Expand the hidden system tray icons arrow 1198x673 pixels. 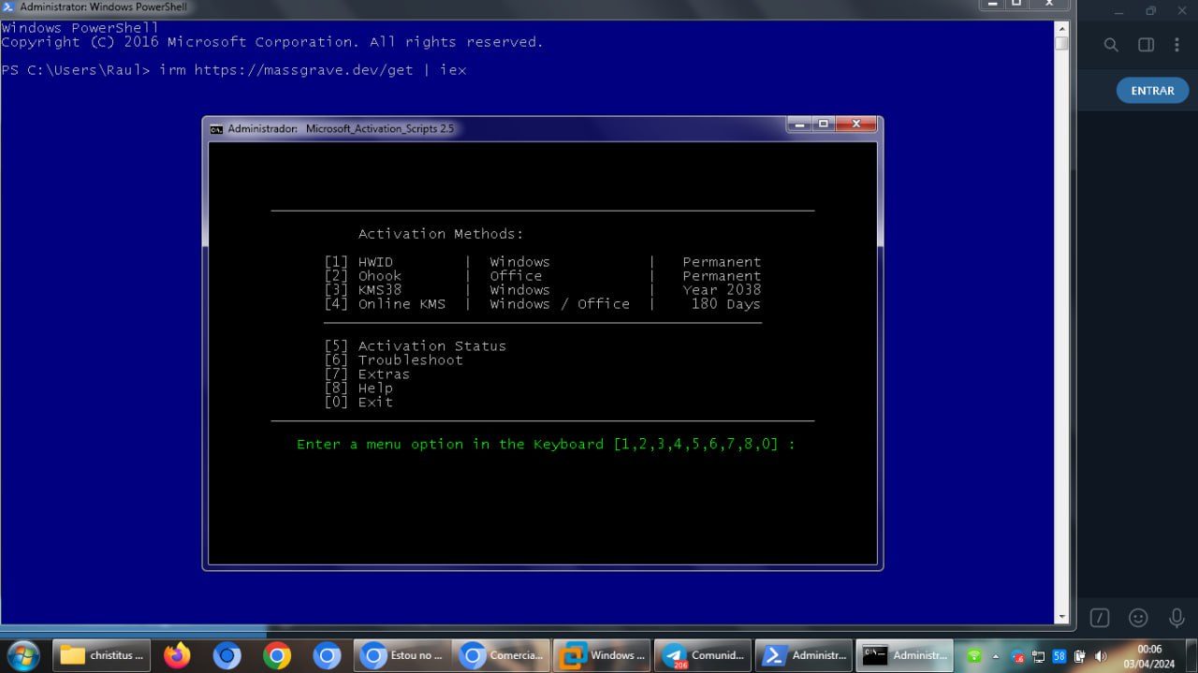(995, 656)
